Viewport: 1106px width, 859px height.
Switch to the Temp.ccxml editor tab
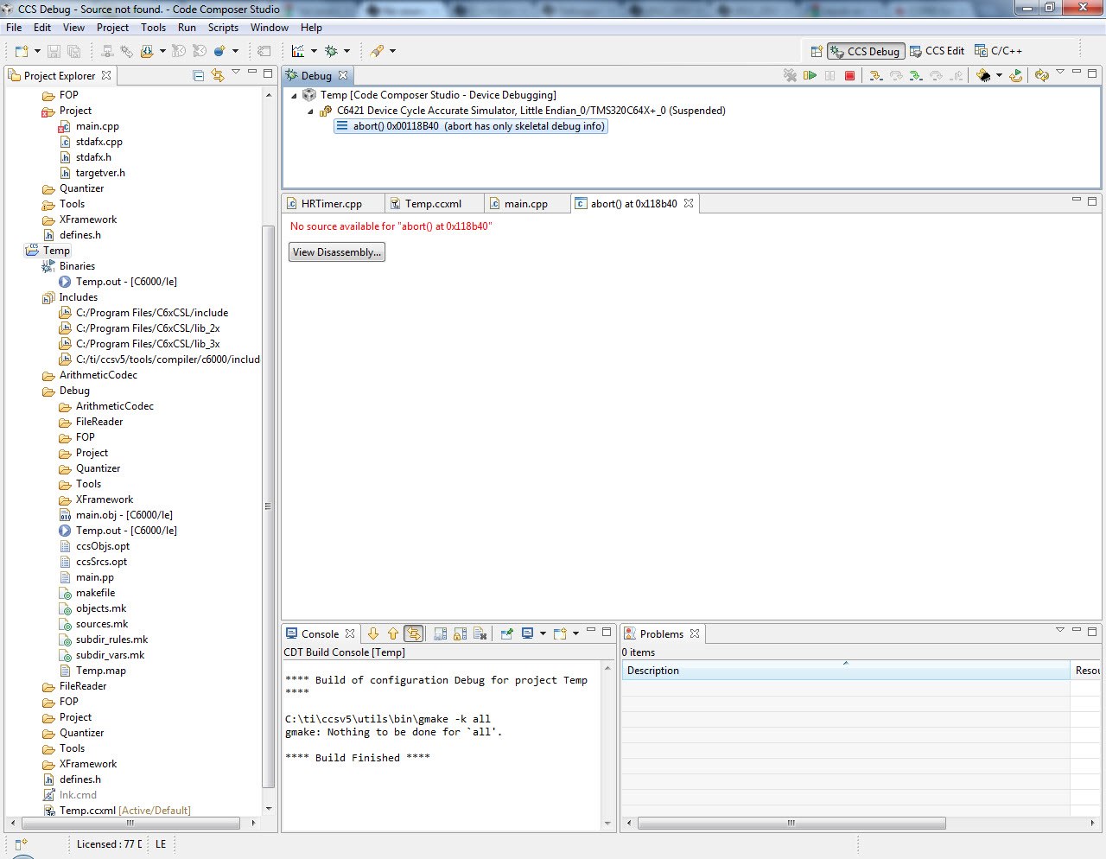pos(435,204)
